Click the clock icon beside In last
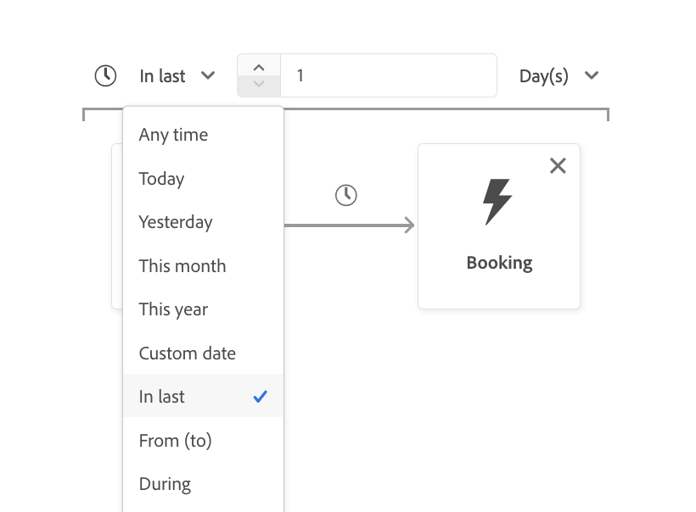 tap(105, 75)
